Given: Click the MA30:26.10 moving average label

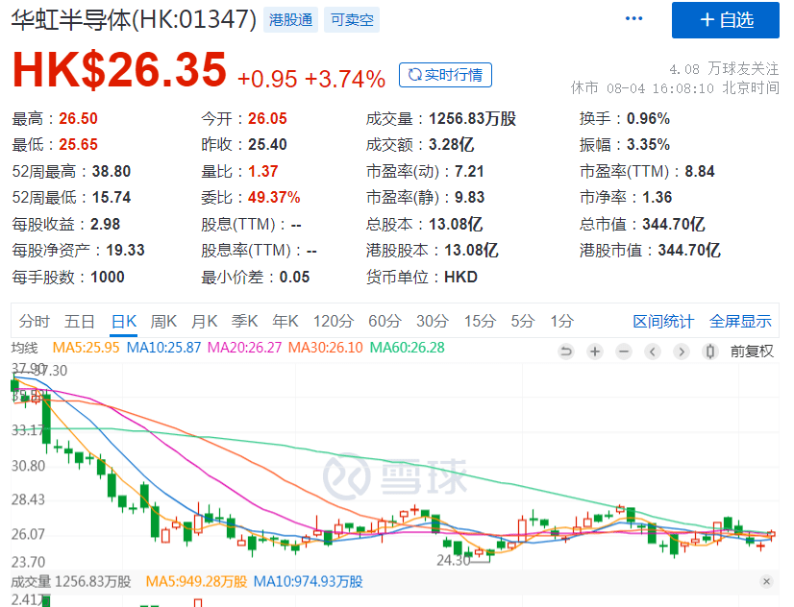Looking at the screenshot, I should click(326, 348).
